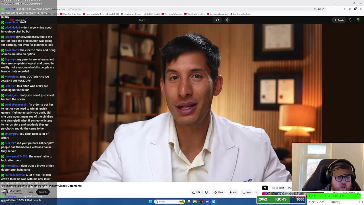Click chat username Jumbobananasplit
Screen dimensions: 364x205
tap(16, 105)
